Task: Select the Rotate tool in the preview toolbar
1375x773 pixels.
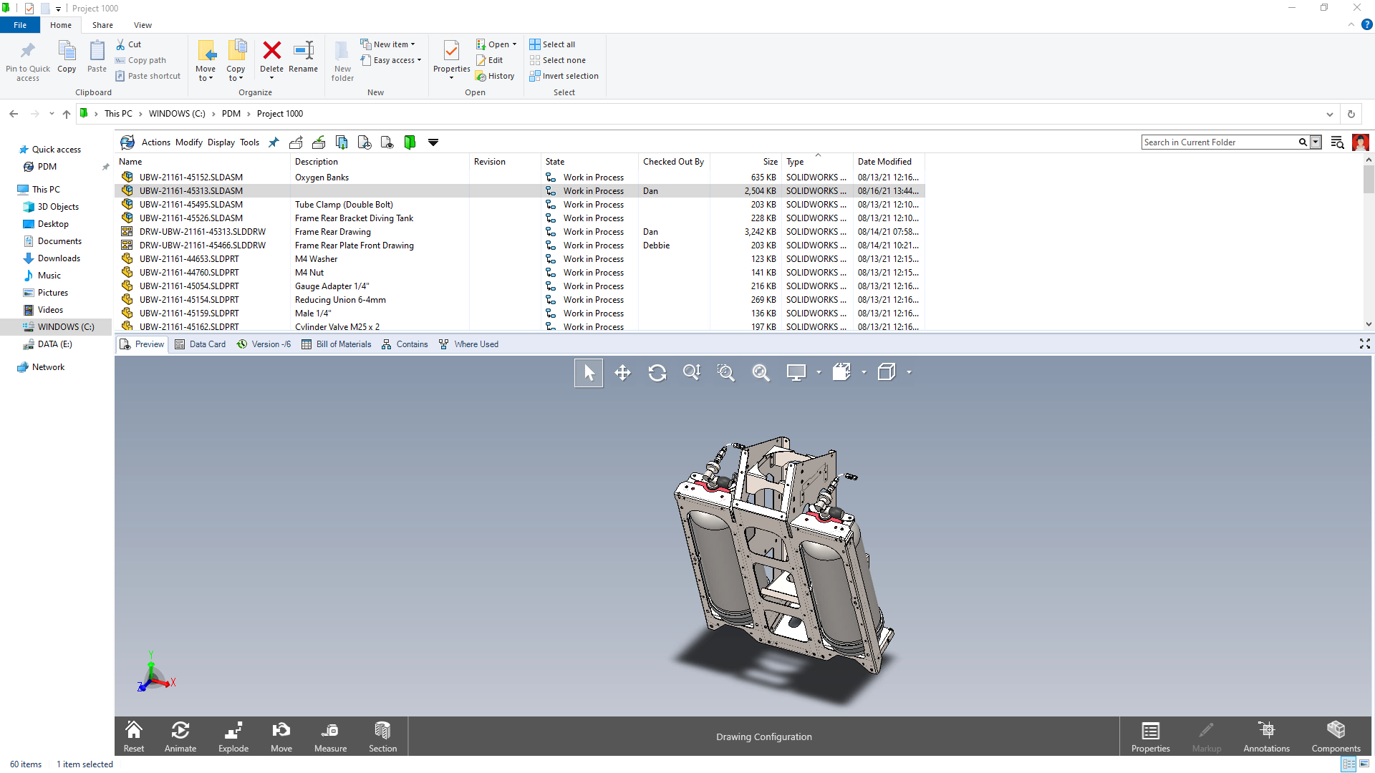Action: click(657, 372)
